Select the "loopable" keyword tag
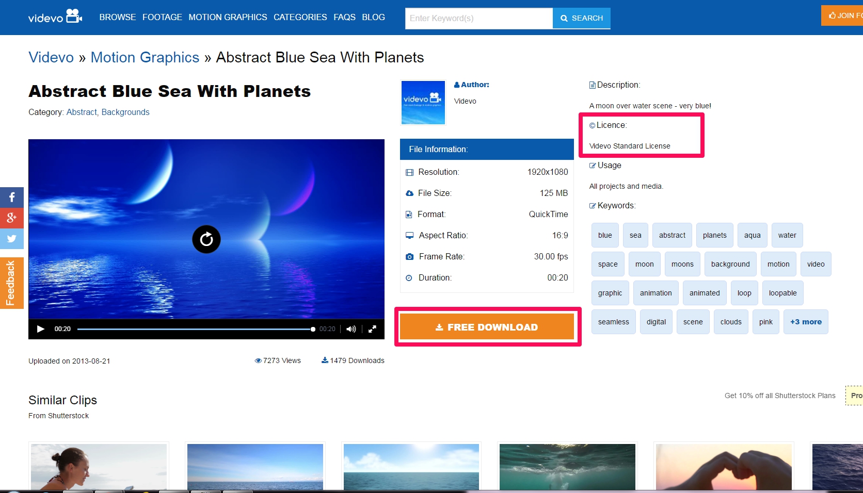The image size is (863, 493). [x=782, y=293]
